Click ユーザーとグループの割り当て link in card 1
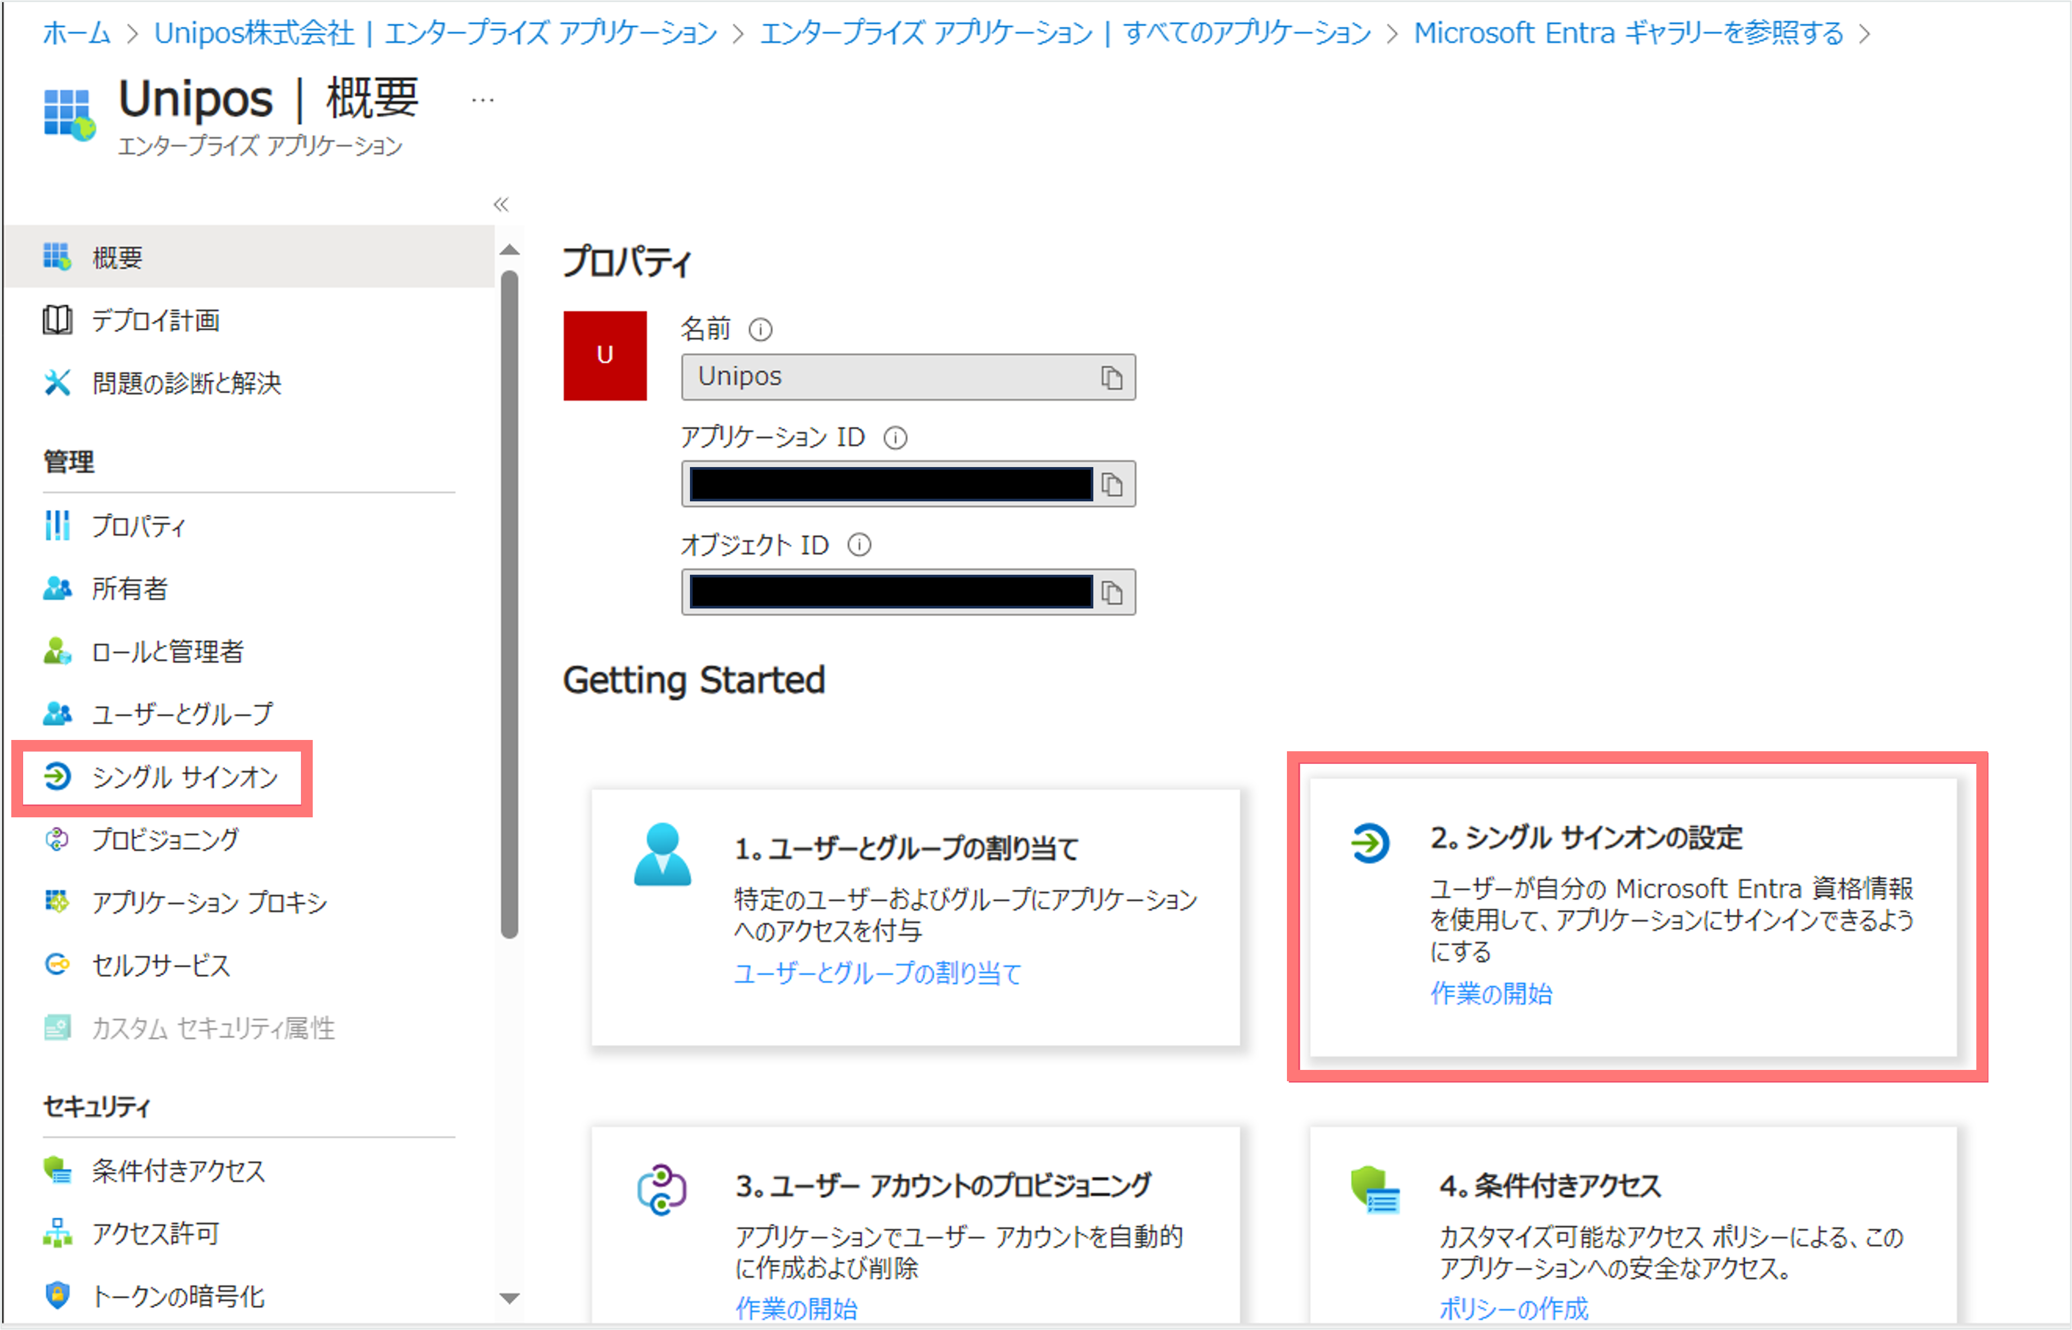This screenshot has width=2072, height=1330. point(877,973)
